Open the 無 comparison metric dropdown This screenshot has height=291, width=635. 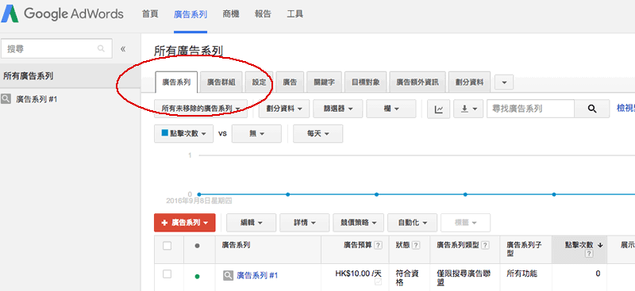pos(256,133)
